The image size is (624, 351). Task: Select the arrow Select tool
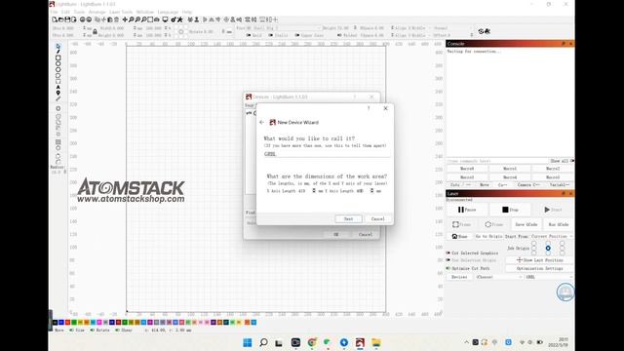[x=58, y=46]
